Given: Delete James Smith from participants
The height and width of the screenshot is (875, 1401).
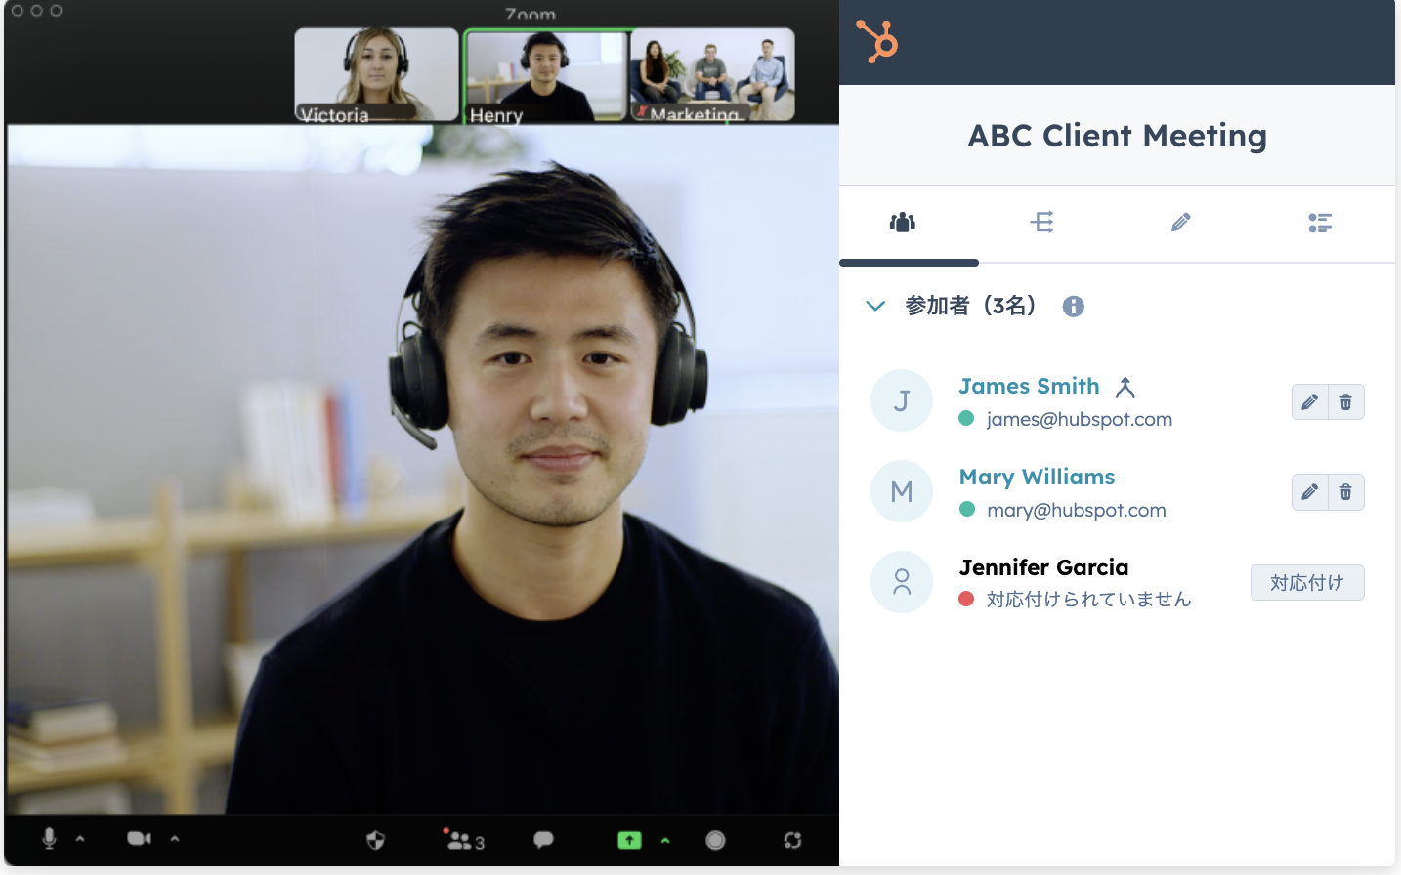Looking at the screenshot, I should pyautogui.click(x=1345, y=402).
